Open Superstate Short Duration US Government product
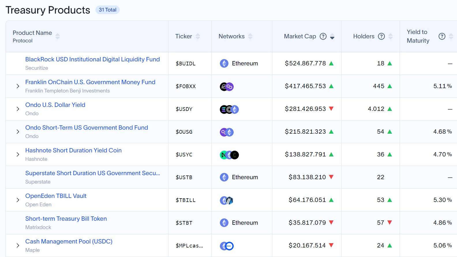Screen dimensions: 457x257 click(x=93, y=173)
